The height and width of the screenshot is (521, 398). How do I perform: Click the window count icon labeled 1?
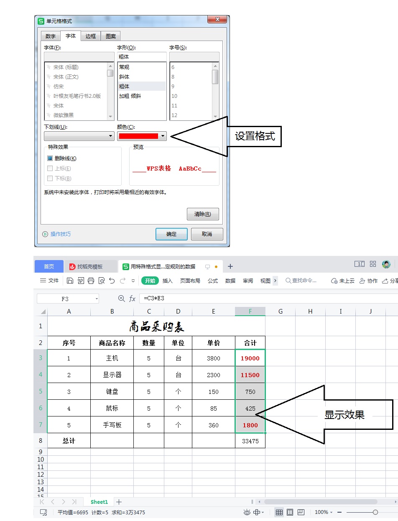[x=360, y=264]
